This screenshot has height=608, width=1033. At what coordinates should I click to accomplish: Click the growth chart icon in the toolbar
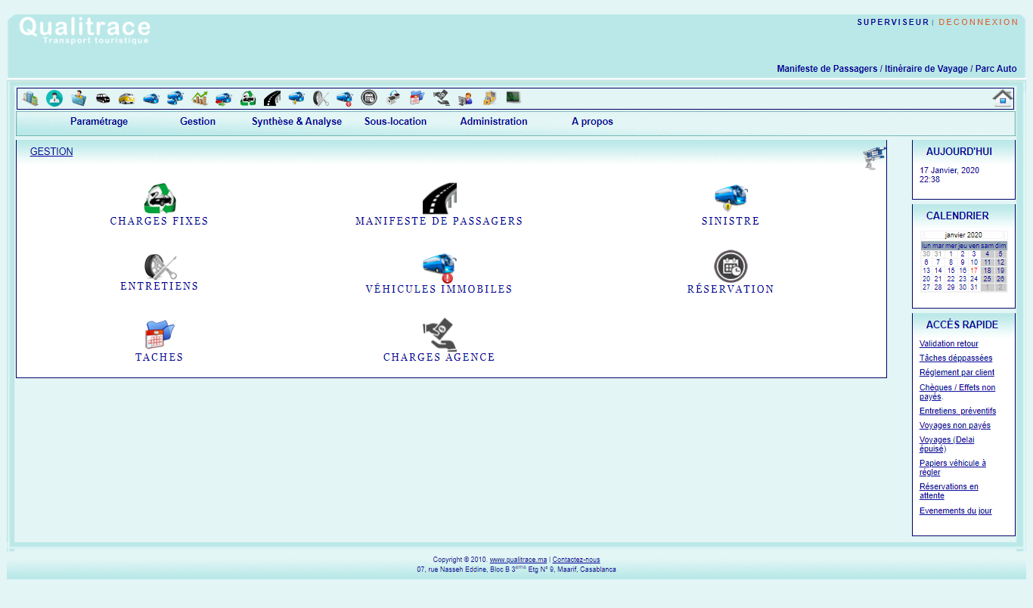[200, 98]
